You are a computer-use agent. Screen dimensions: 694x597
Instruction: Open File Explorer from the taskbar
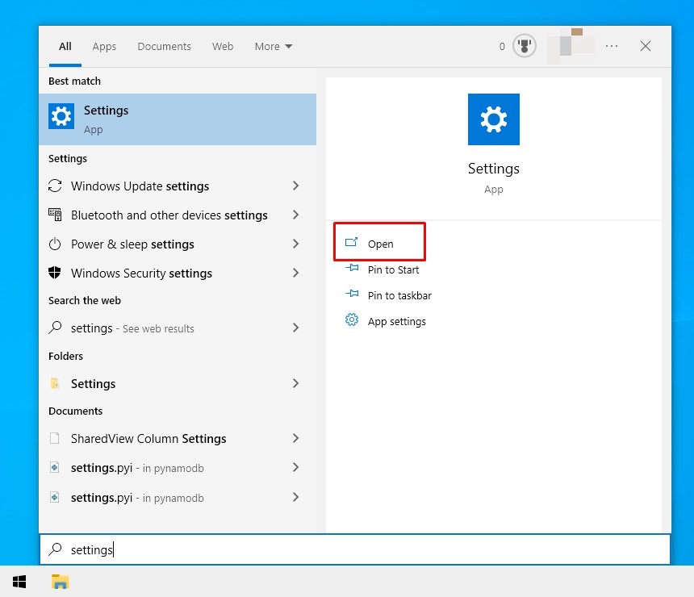pos(60,581)
